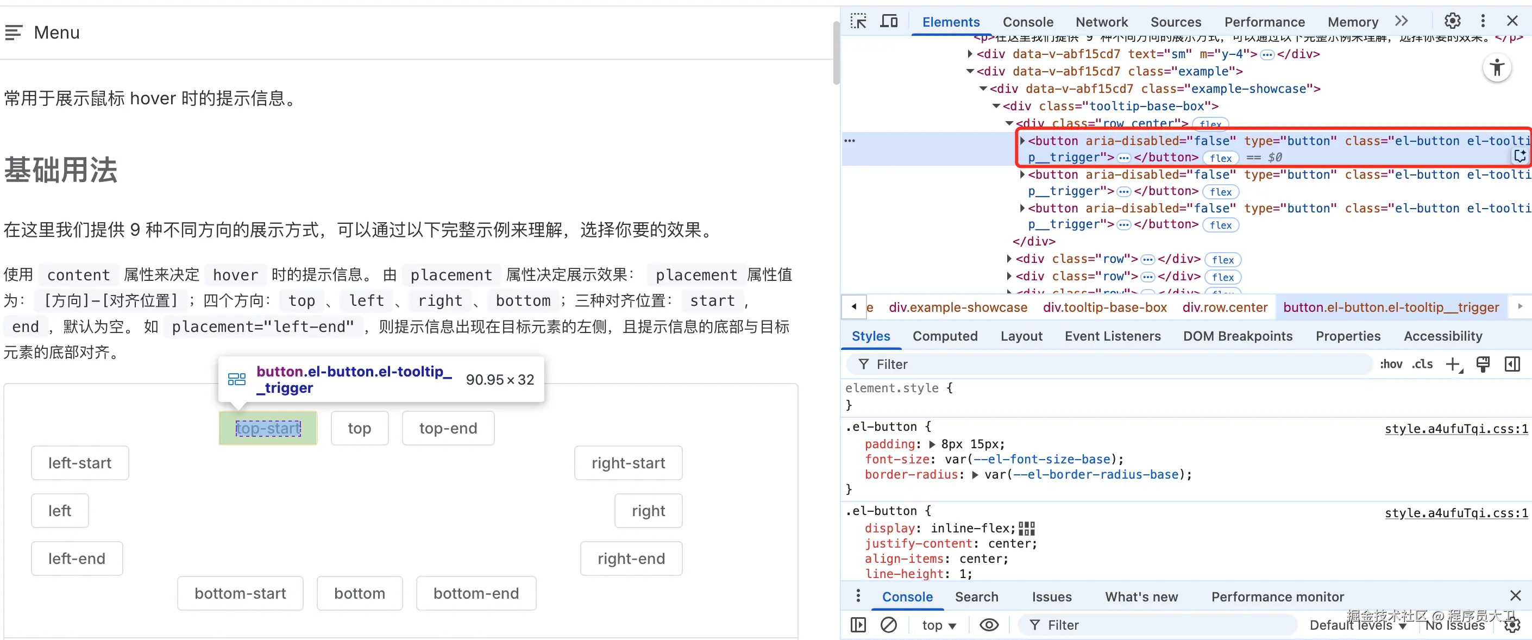Viewport: 1532px width, 640px height.
Task: Open the flexbox editor icon next to display
Action: (x=1026, y=529)
